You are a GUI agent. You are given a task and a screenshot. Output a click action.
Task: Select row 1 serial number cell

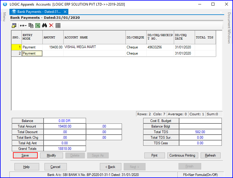click(16, 47)
